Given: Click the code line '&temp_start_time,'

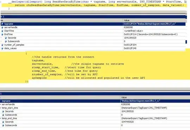Looking at the screenshot, I should 46,67.
